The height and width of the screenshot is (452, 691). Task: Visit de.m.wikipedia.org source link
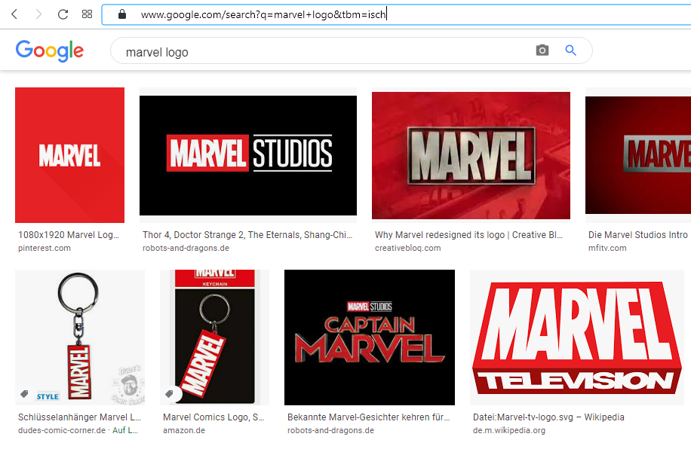point(509,430)
